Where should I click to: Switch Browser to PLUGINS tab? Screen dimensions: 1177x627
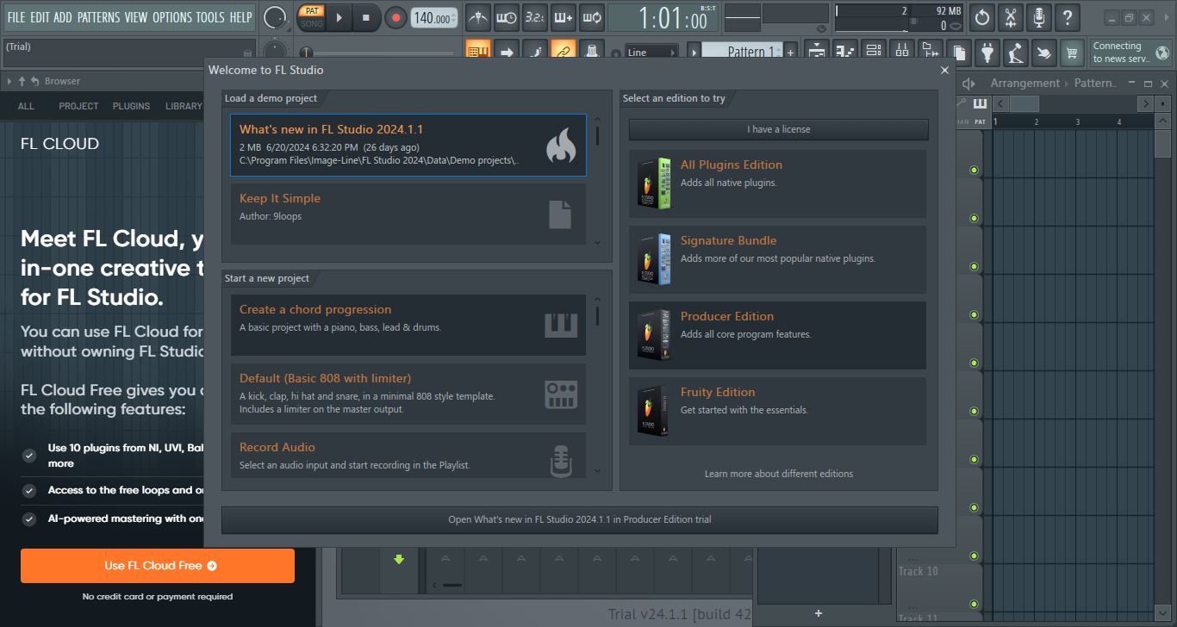[x=132, y=106]
